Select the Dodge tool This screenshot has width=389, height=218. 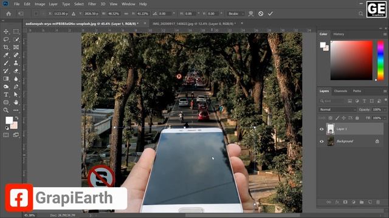[x=6, y=87]
